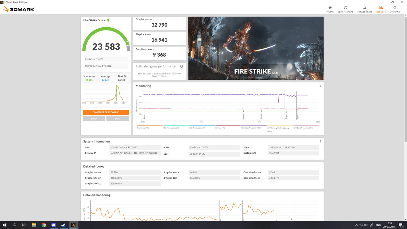Click the 3DMark taskbar icon
This screenshot has width=407, height=229.
pyautogui.click(x=73, y=225)
